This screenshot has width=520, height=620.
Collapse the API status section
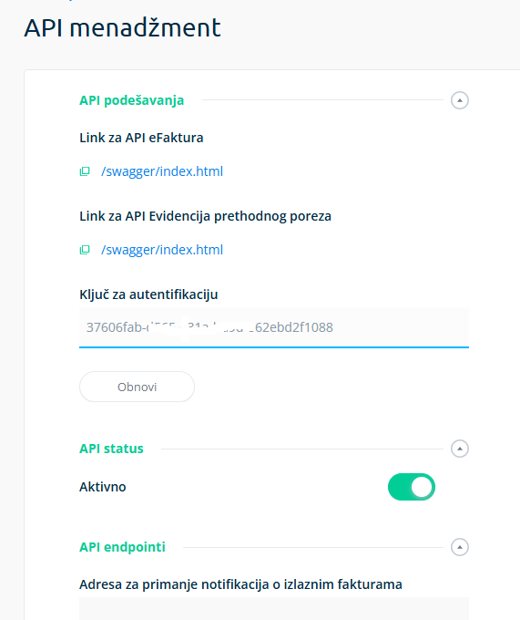(460, 449)
